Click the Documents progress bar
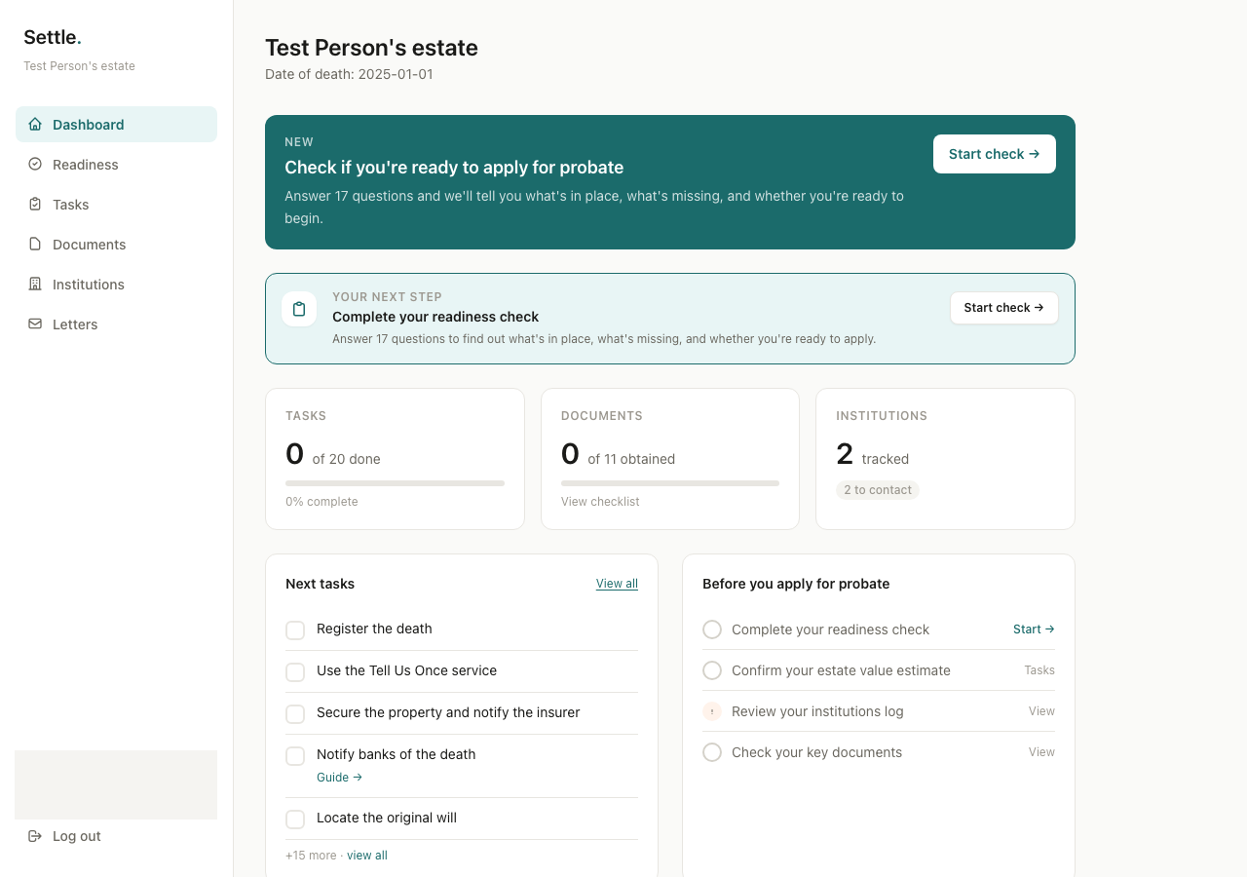The width and height of the screenshot is (1247, 877). point(670,483)
